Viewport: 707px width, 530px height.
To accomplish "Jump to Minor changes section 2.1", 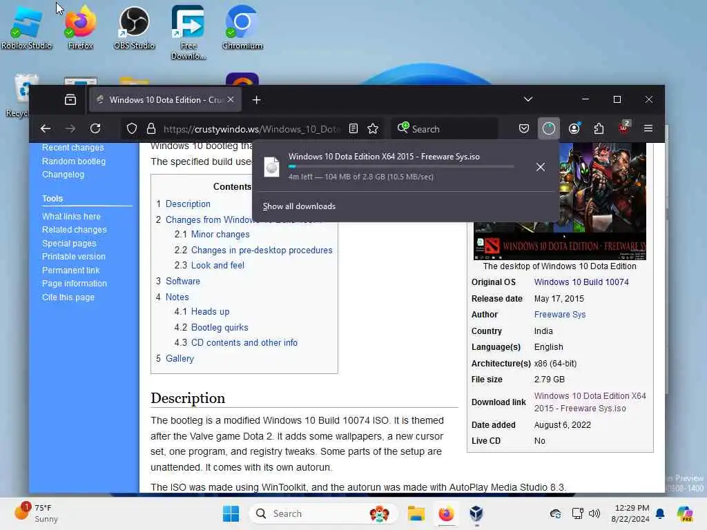I will (220, 235).
